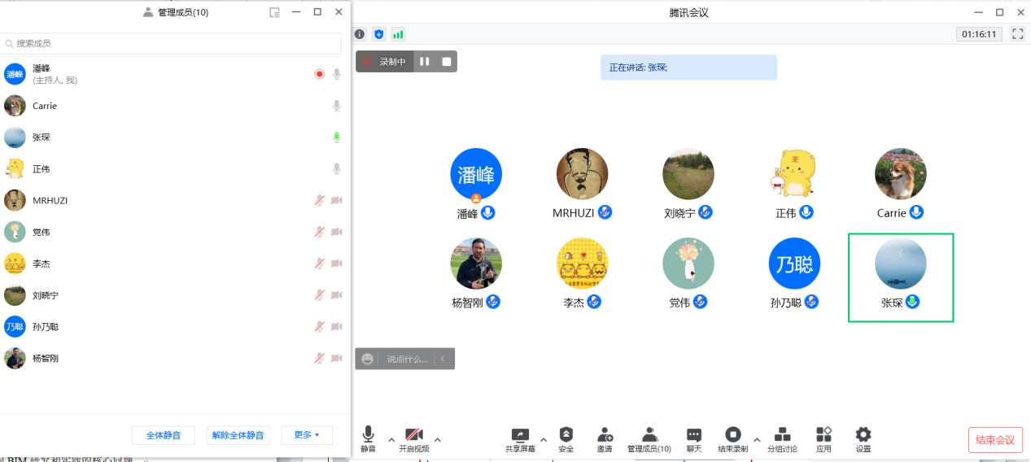Open breakout rooms (分组讨论)

click(782, 438)
